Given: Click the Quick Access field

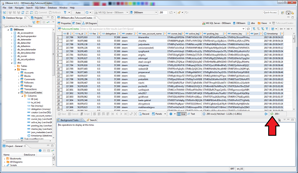Looking at the screenshot, I should [x=270, y=13].
